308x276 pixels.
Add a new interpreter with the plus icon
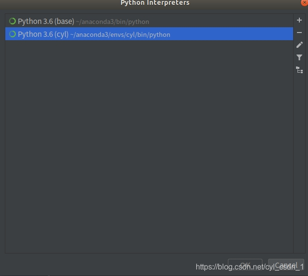tap(299, 20)
